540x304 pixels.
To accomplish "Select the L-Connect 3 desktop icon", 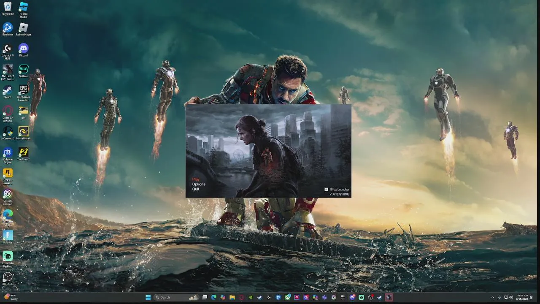I will point(8,133).
